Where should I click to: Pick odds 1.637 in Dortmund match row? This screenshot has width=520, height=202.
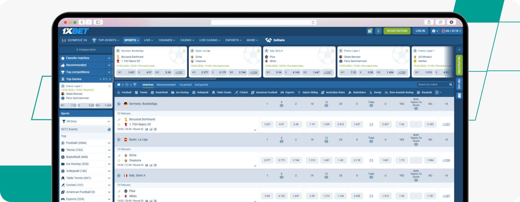267,124
